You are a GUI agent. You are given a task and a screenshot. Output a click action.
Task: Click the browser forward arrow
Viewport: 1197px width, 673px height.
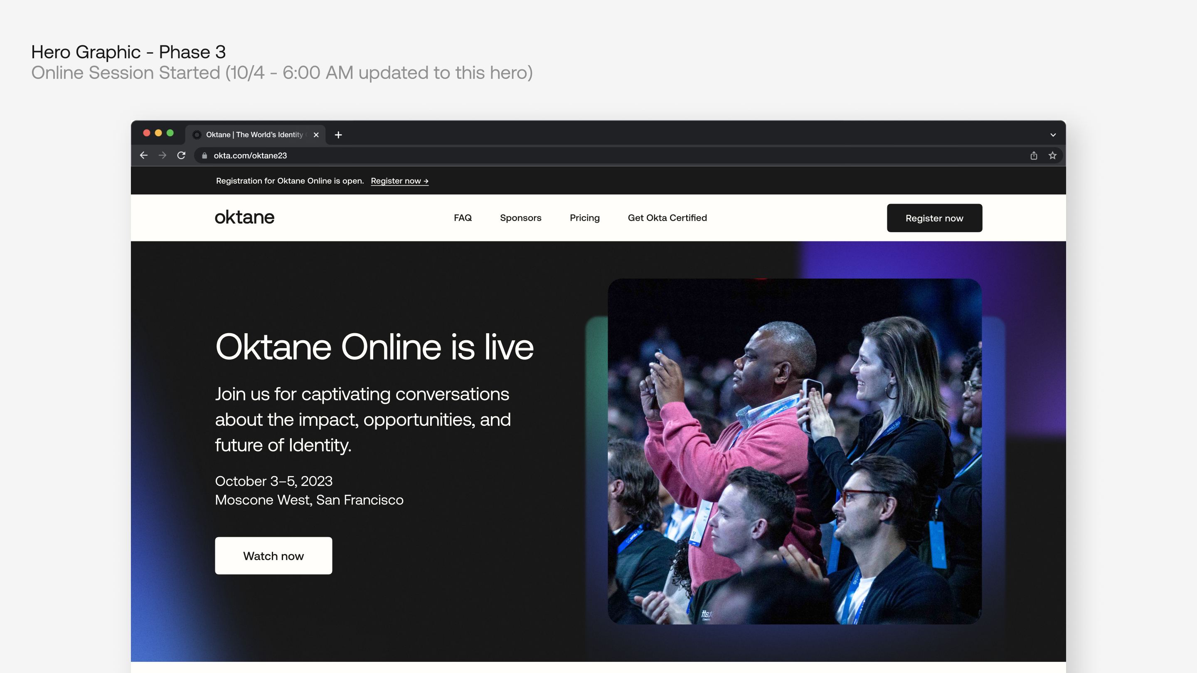tap(162, 155)
